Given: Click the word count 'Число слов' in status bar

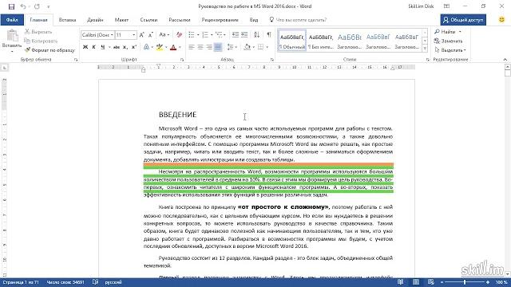Looking at the screenshot, I should coord(65,282).
